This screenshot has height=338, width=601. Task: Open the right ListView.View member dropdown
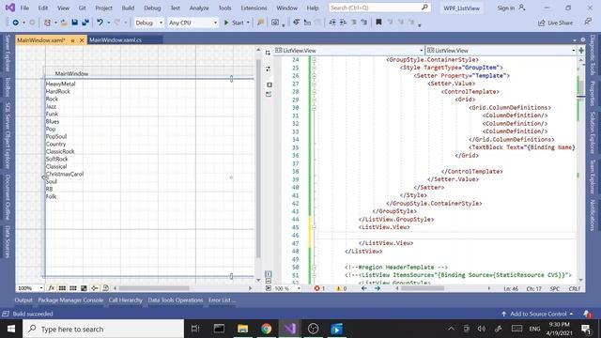tap(501, 50)
